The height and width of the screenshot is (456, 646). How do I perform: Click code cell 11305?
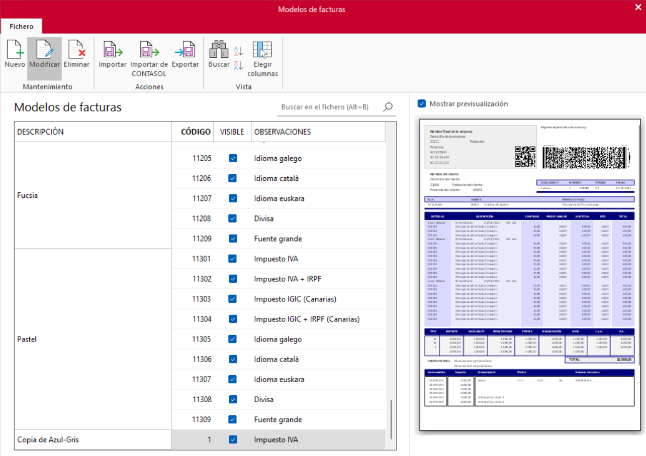193,339
